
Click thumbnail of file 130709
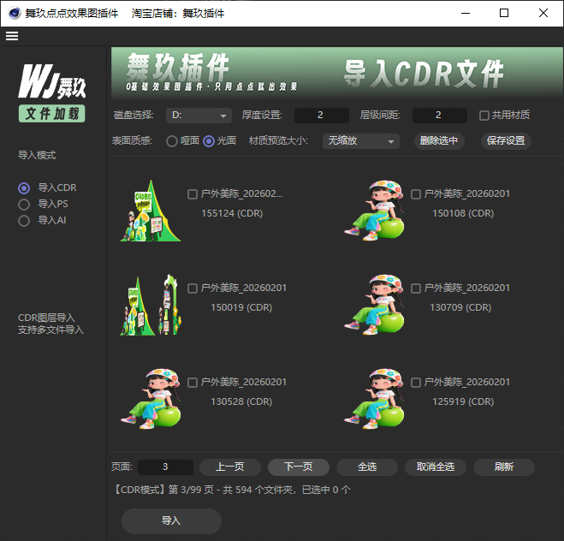pyautogui.click(x=374, y=305)
